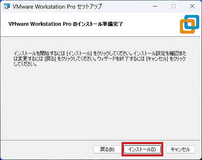This screenshot has height=160, width=202.
Task: Click the disabled maximize button
Action: pos(173,6)
